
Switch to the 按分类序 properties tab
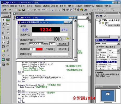110,47
